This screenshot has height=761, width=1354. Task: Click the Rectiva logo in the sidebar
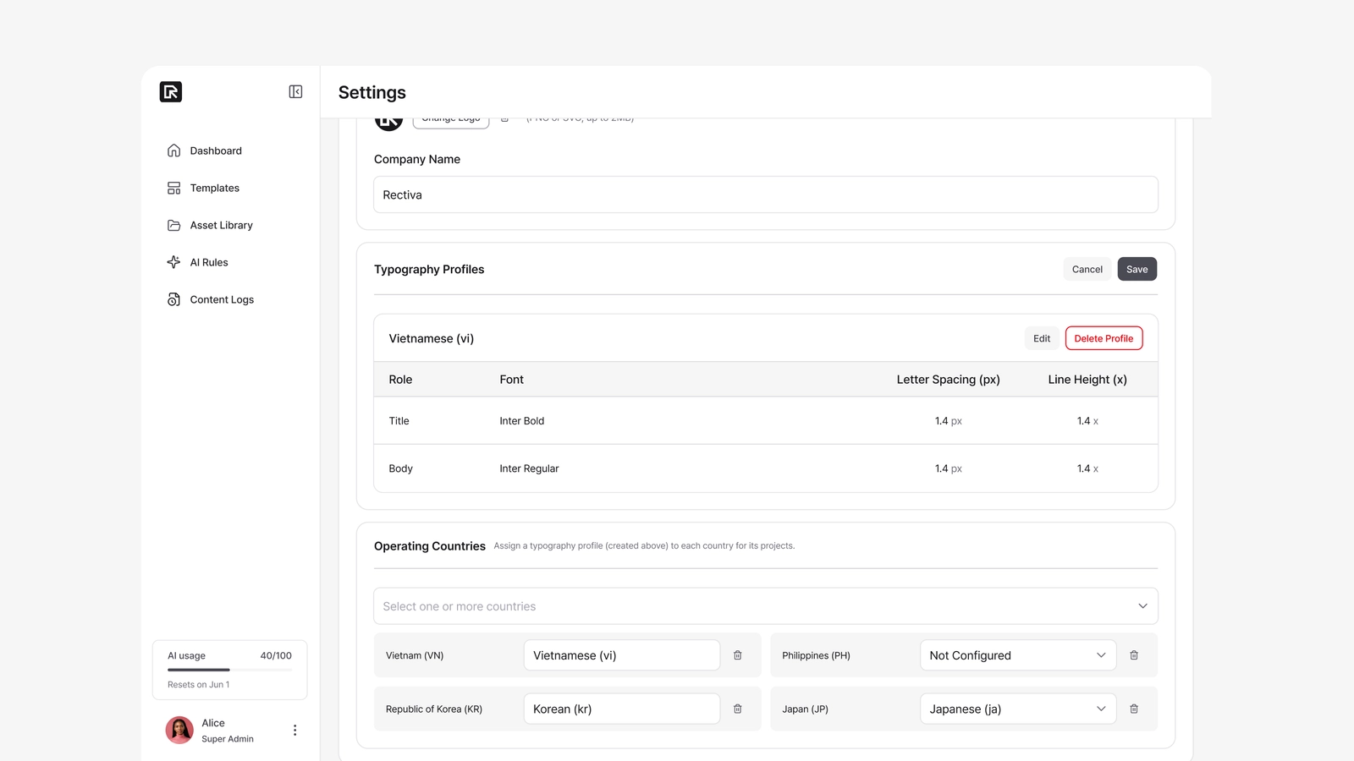pyautogui.click(x=171, y=91)
